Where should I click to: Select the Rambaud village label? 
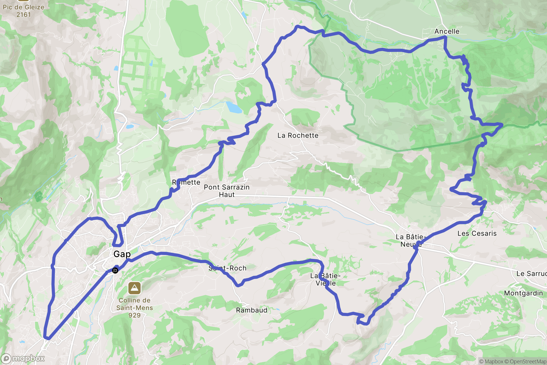tap(252, 310)
